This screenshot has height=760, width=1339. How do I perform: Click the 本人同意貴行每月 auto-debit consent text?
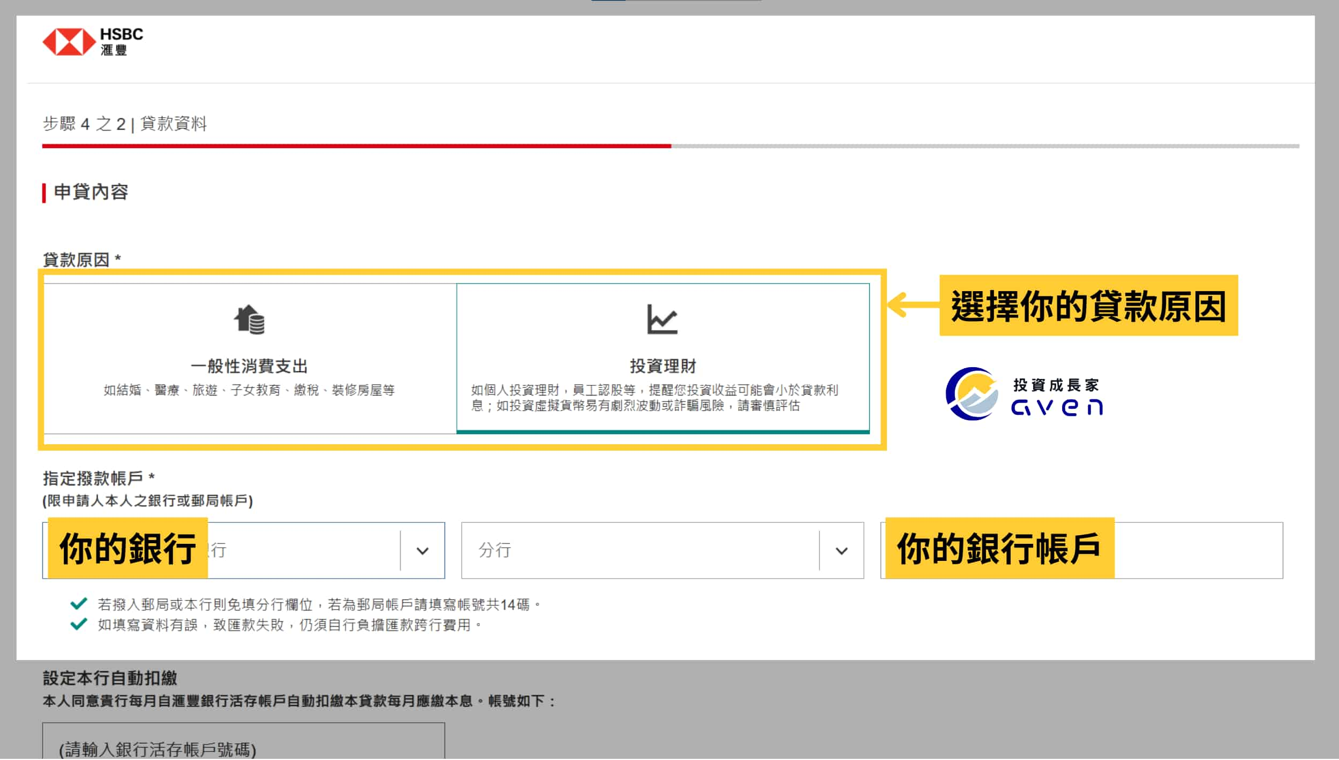[x=300, y=702]
